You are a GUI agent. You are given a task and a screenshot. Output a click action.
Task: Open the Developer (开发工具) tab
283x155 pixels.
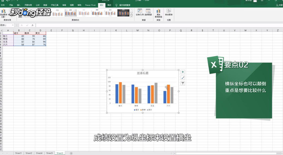point(55,5)
